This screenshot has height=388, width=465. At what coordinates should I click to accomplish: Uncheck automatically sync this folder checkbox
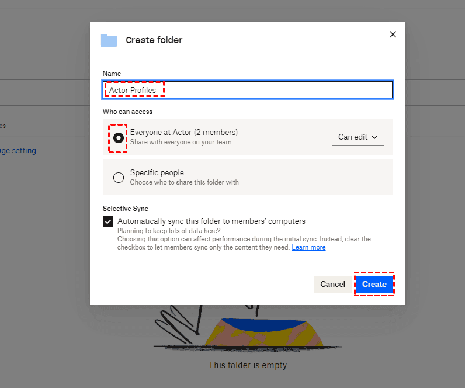108,221
